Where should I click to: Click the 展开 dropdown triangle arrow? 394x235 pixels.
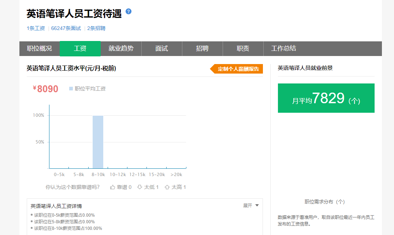[257, 206]
